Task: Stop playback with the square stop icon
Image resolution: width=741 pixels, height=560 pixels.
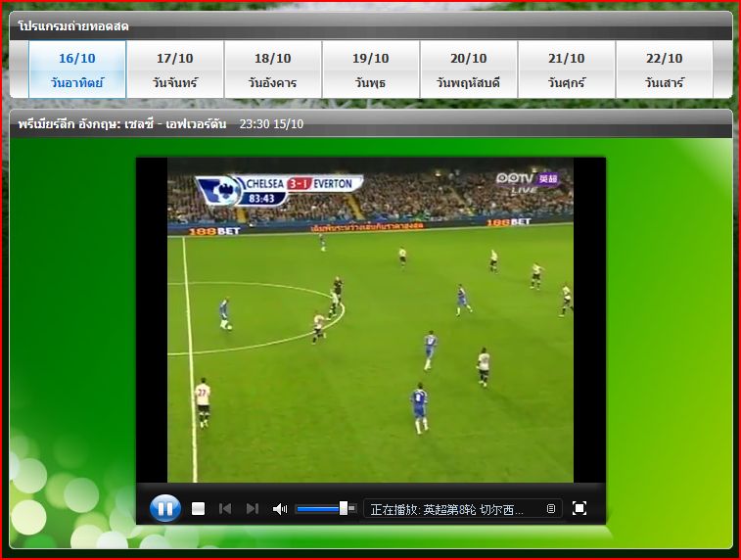Action: (198, 508)
